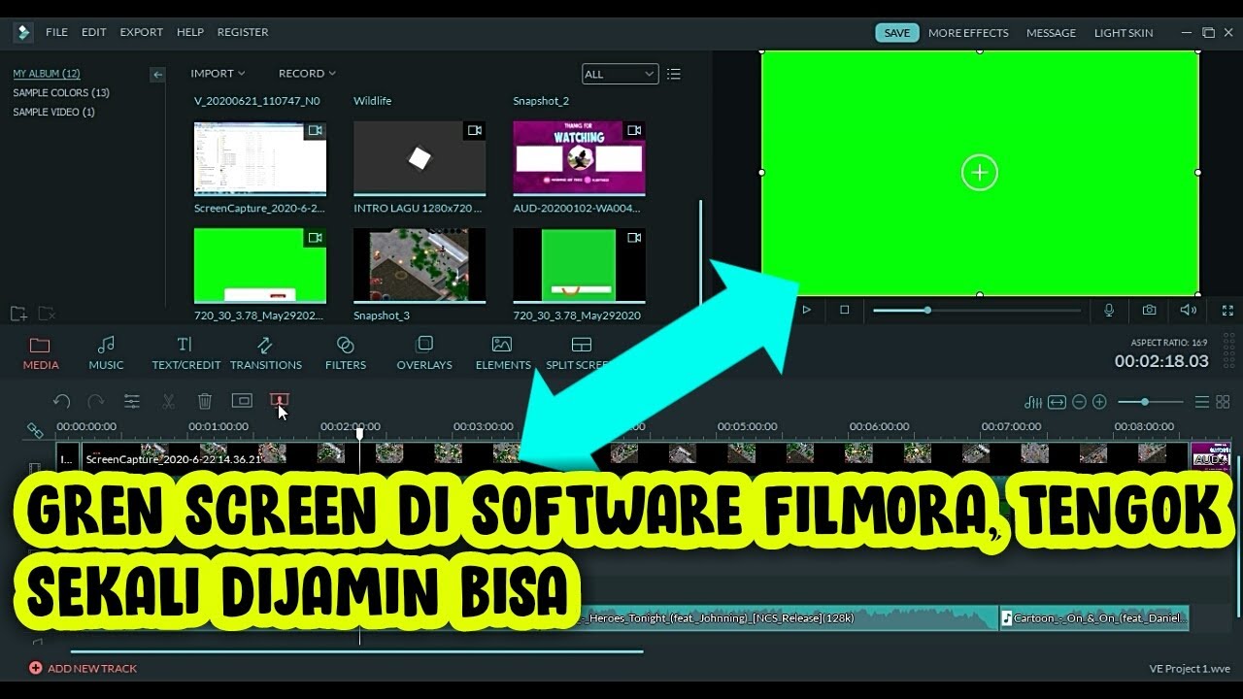Switch to the ELEMENTS tab
This screenshot has width=1243, height=699.
[503, 354]
